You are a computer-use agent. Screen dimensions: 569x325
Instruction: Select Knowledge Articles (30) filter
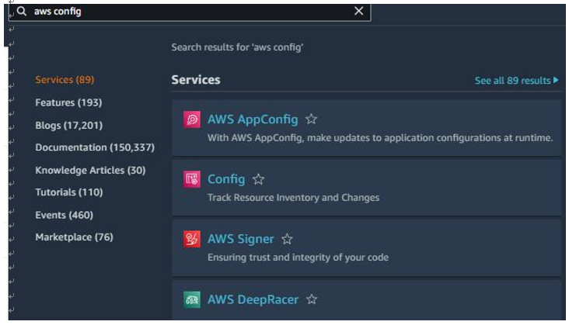coord(90,170)
